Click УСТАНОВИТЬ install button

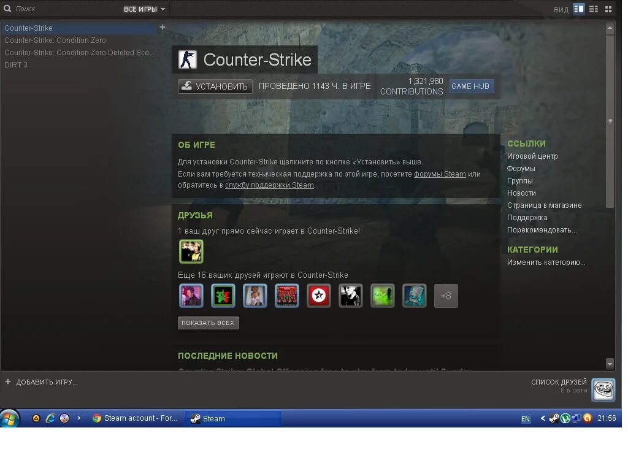[x=215, y=86]
